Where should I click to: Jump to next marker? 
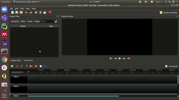[x=36, y=66]
